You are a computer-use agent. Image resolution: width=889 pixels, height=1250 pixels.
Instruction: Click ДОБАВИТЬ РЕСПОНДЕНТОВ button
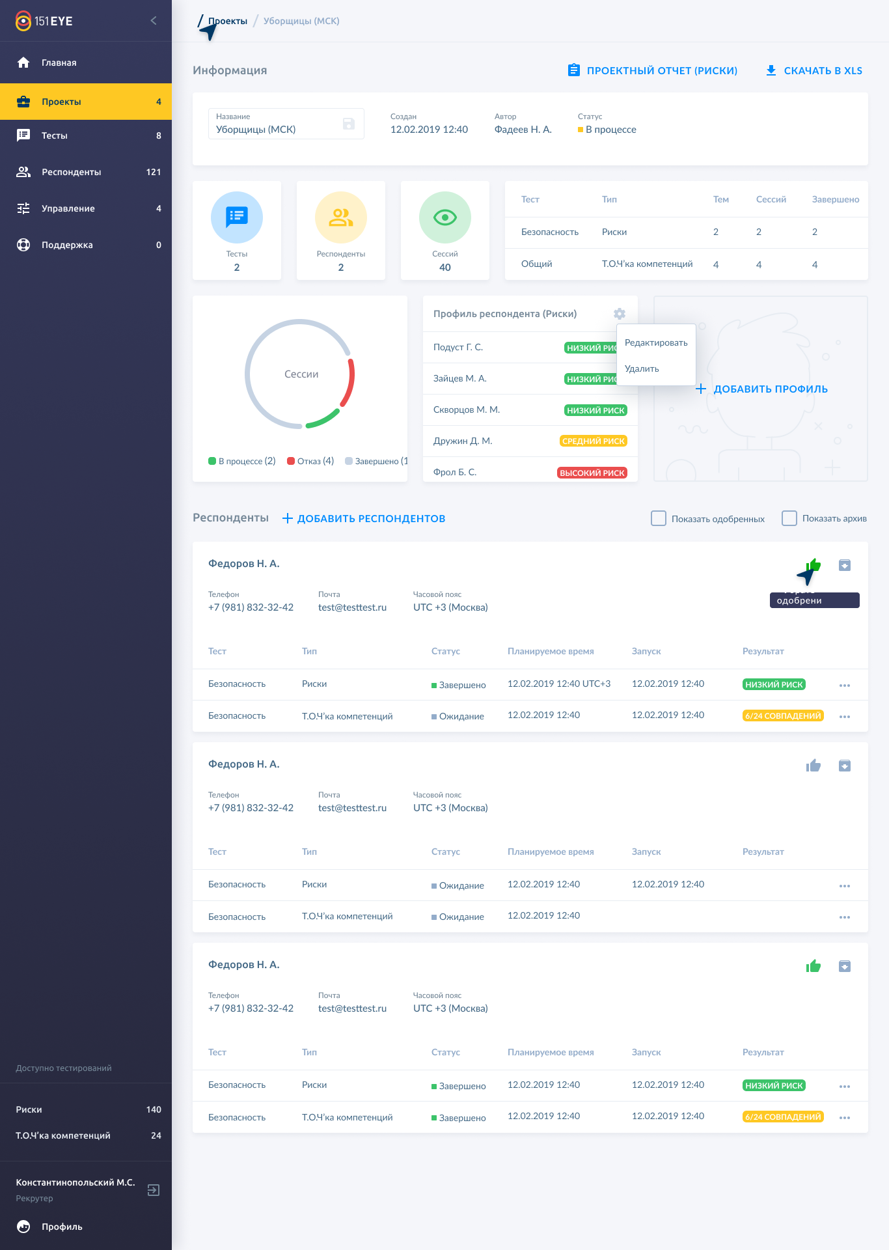[x=364, y=518]
